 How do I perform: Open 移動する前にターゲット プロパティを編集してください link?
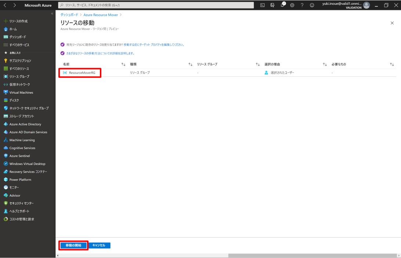154,45
